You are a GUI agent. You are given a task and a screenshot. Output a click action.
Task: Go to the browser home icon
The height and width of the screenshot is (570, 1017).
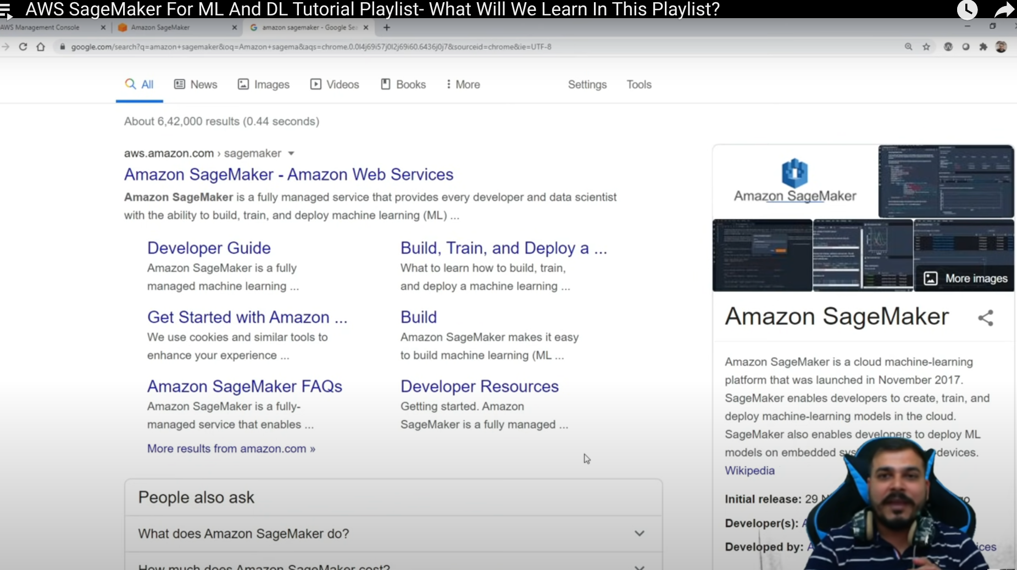[x=41, y=47]
